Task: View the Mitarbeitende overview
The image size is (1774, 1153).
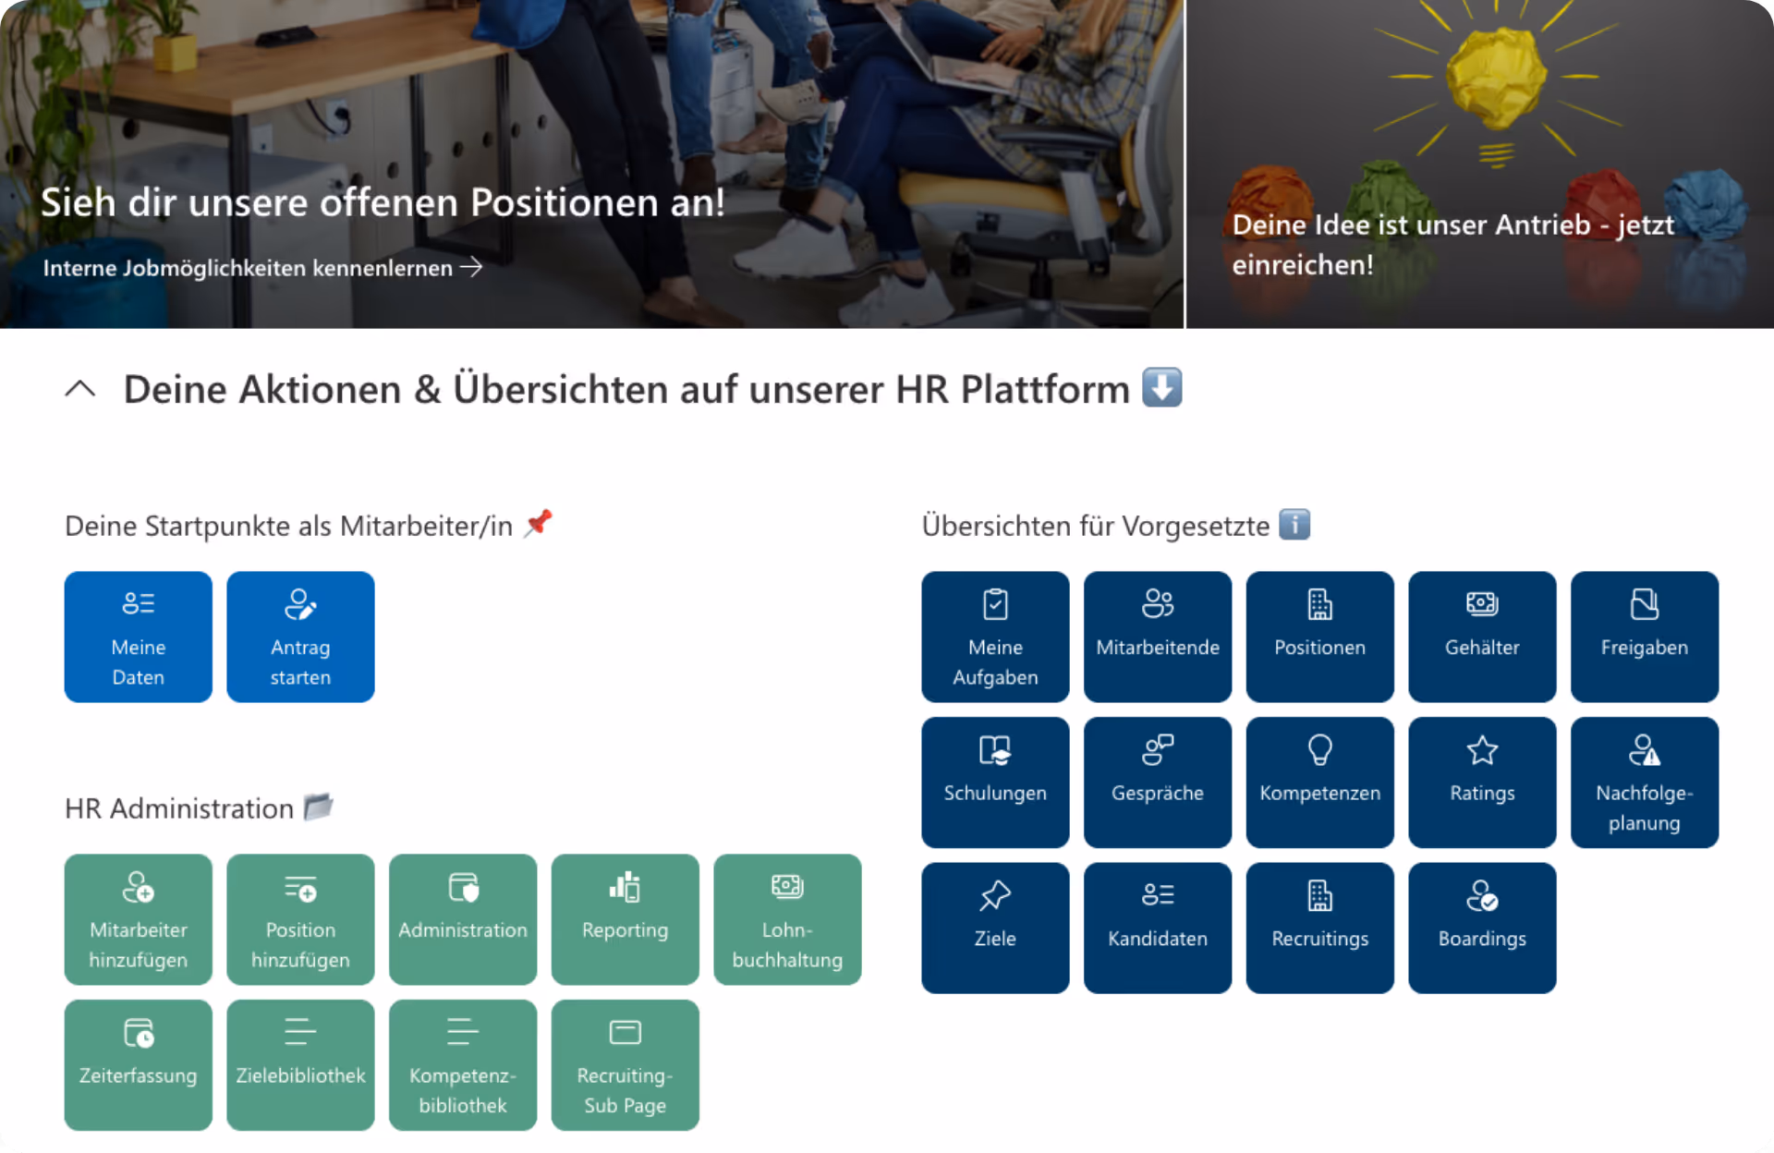Action: 1157,637
